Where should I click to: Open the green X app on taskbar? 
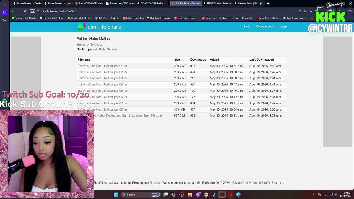[x=222, y=195]
